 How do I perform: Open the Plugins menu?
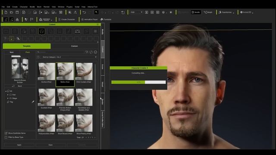pos(69,7)
